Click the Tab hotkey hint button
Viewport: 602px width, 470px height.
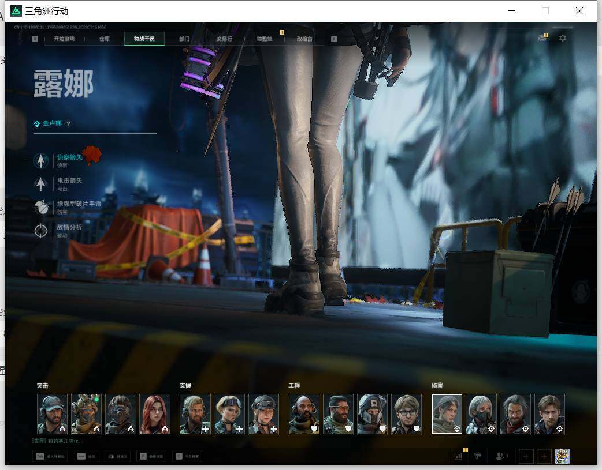(x=50, y=456)
